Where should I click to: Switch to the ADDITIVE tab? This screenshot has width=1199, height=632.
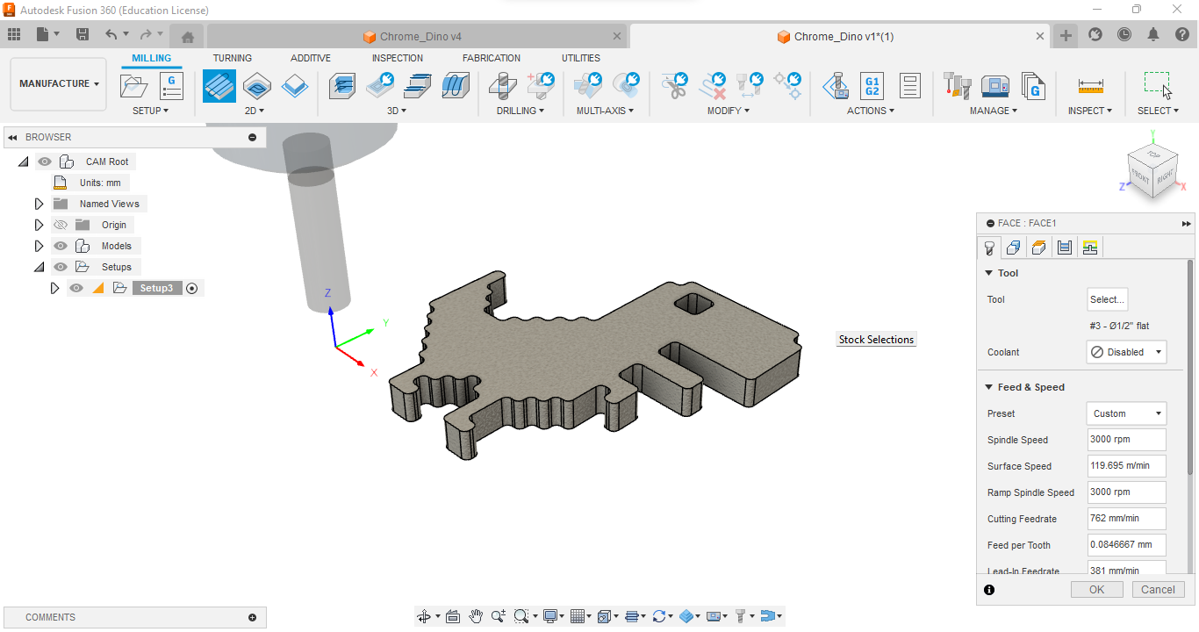[x=311, y=58]
